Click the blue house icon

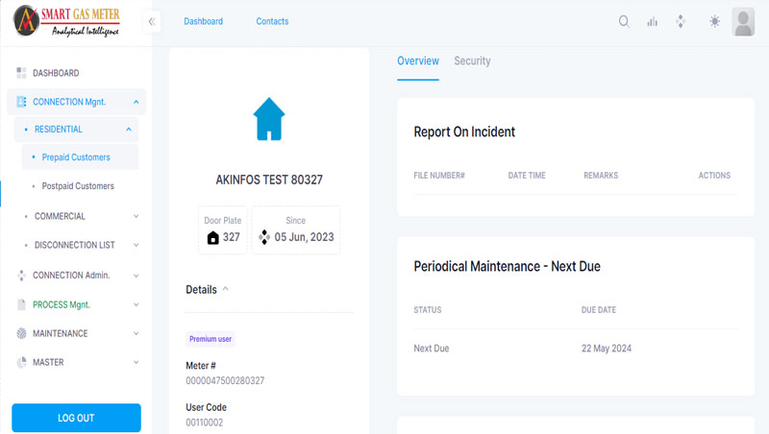tap(269, 120)
